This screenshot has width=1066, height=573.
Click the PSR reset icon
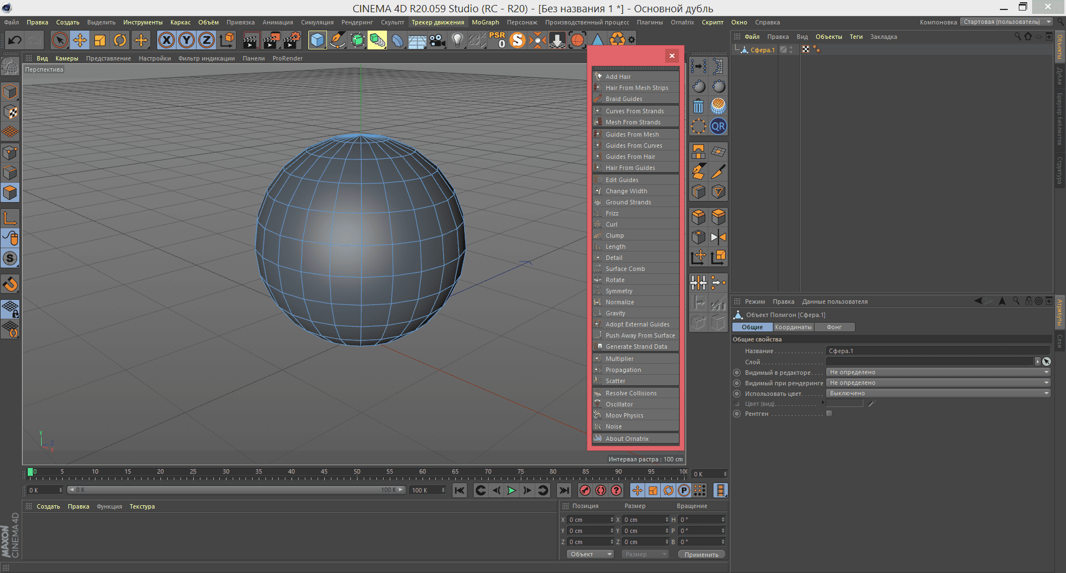497,40
